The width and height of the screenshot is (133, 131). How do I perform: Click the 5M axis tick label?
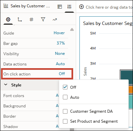[x=93, y=33]
